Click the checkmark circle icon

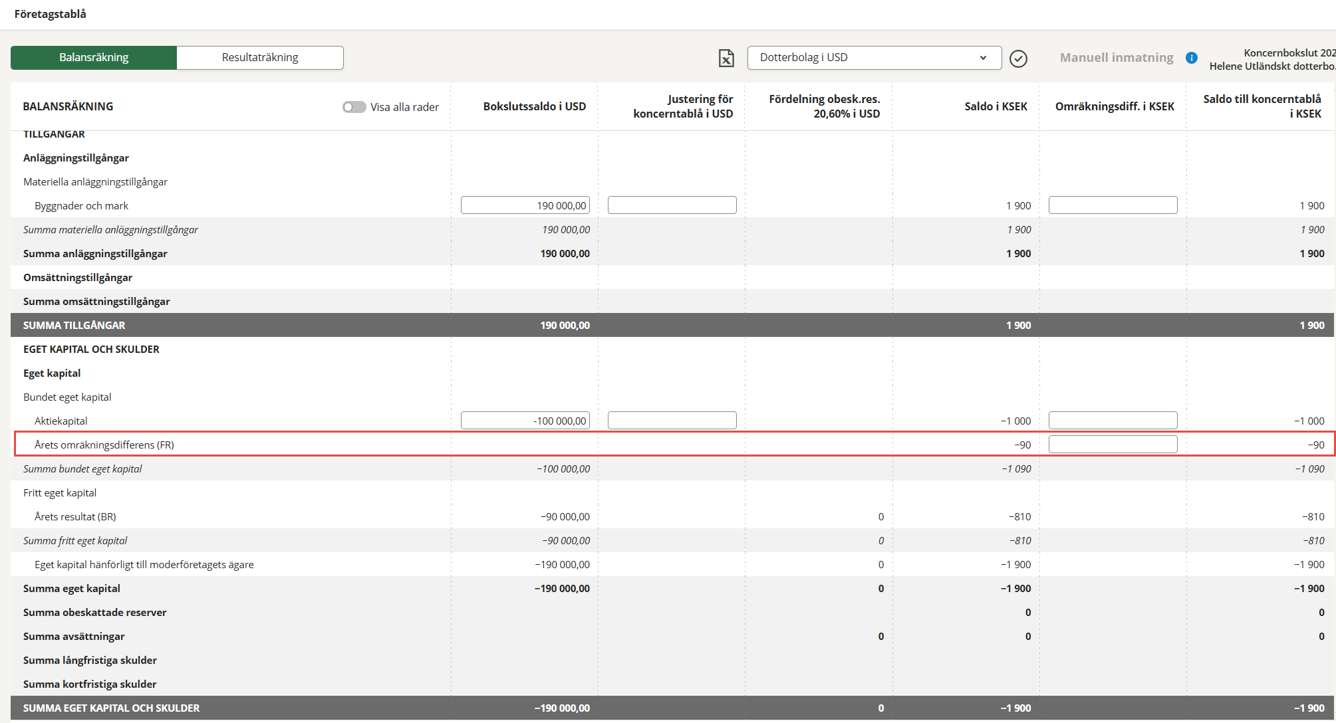[x=1018, y=58]
